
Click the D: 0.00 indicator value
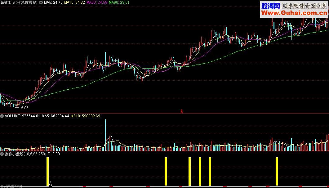point(54,154)
